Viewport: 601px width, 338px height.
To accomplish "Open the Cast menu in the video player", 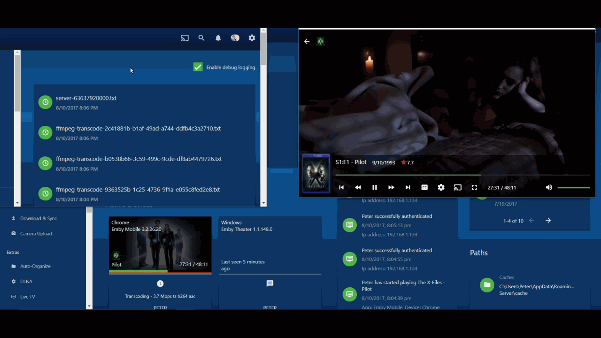I will tap(457, 187).
